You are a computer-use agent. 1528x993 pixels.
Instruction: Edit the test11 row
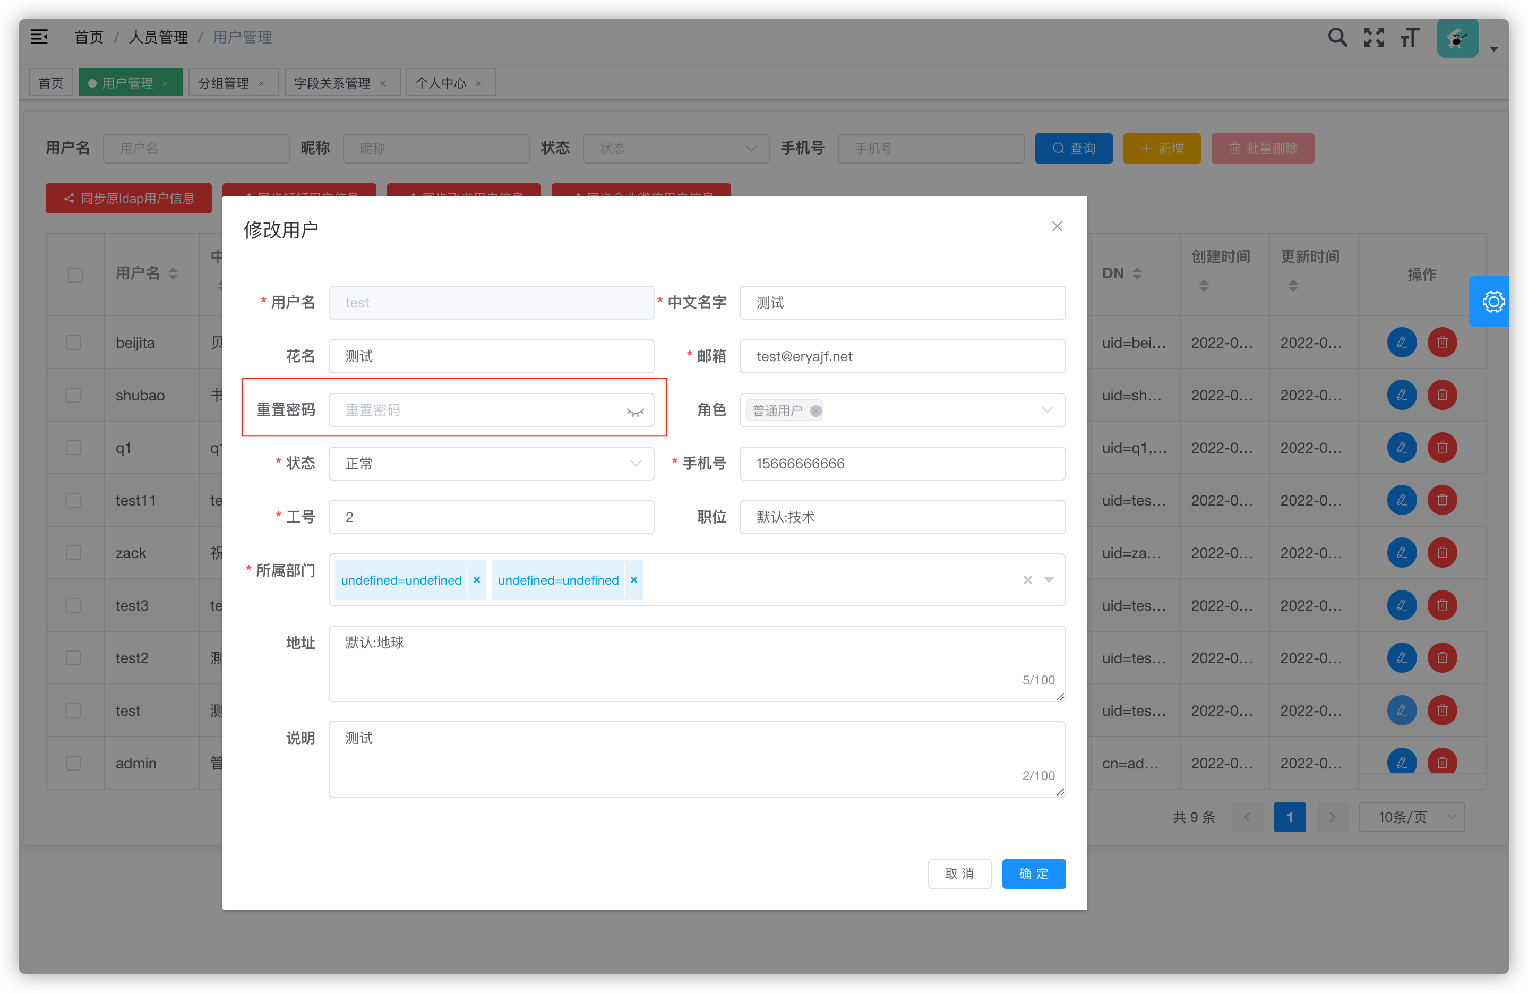point(1402,500)
